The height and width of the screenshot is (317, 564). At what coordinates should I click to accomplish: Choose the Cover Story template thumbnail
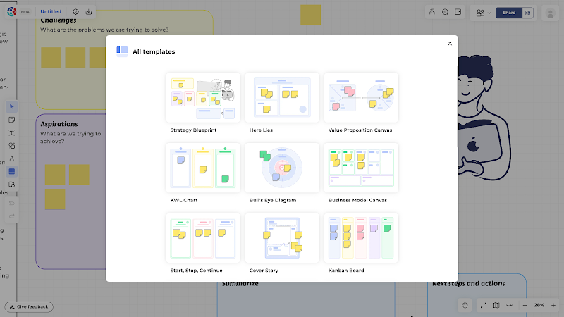click(x=282, y=237)
